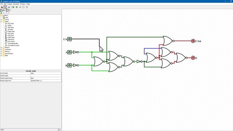Pick the output pin tool green circle

17,7
